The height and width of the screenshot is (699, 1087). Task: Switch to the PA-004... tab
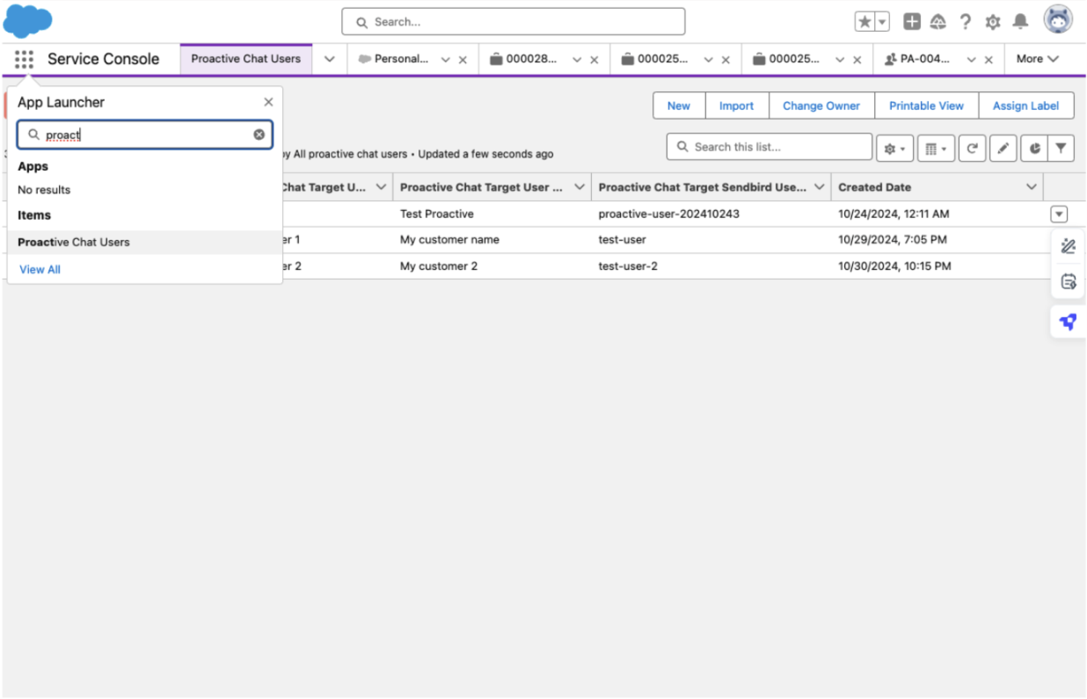tap(917, 59)
